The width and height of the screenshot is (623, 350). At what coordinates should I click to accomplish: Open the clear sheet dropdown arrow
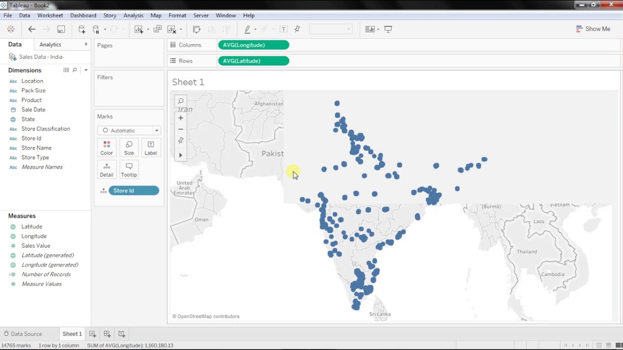pos(181,30)
